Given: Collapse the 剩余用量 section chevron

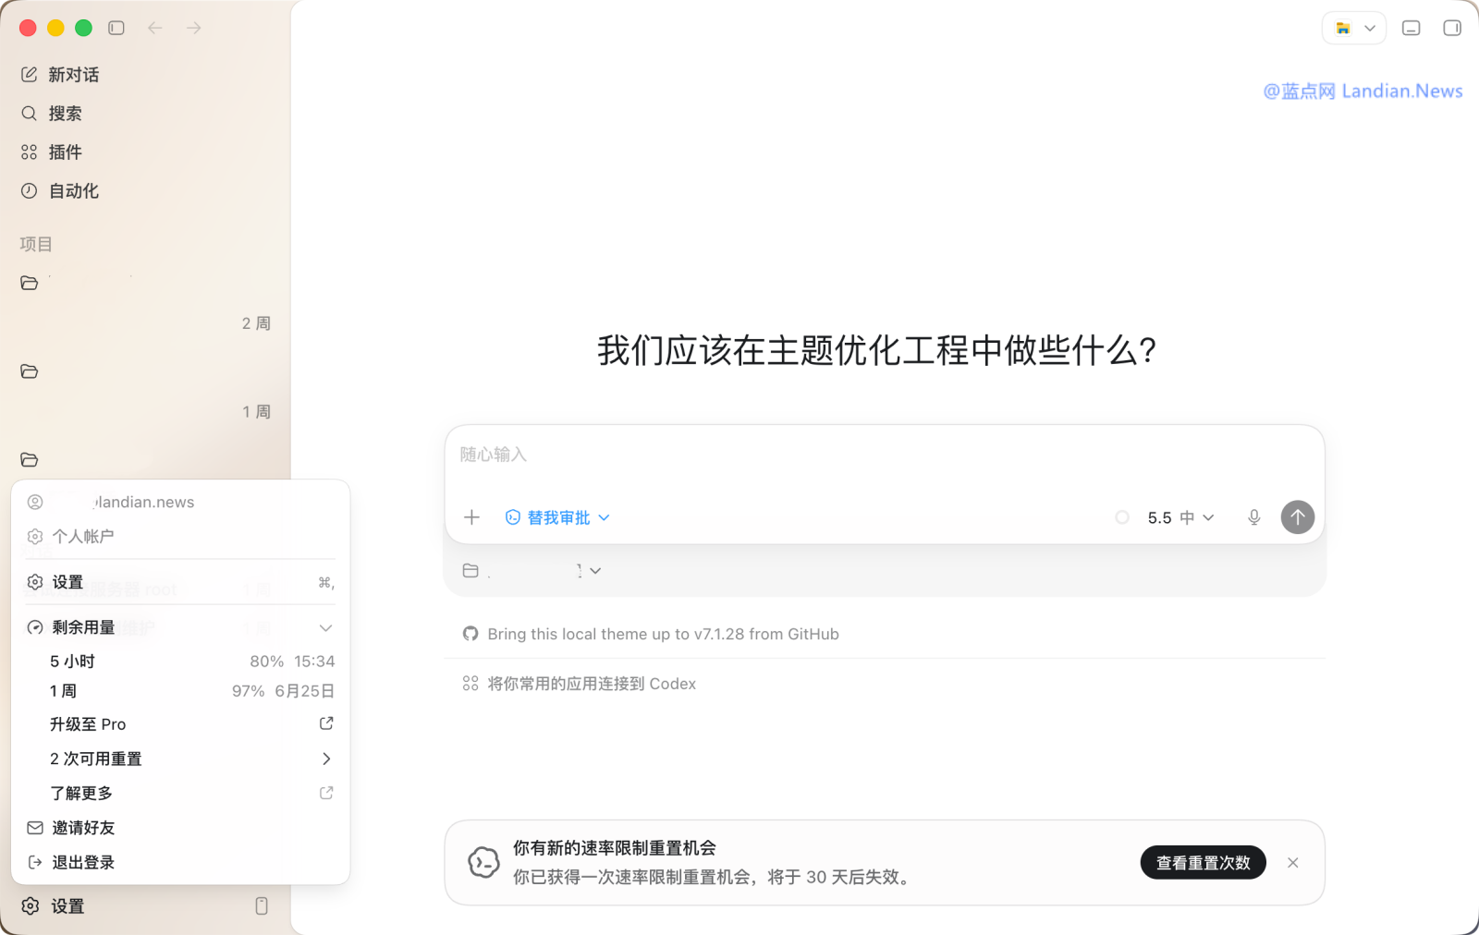Looking at the screenshot, I should 325,627.
